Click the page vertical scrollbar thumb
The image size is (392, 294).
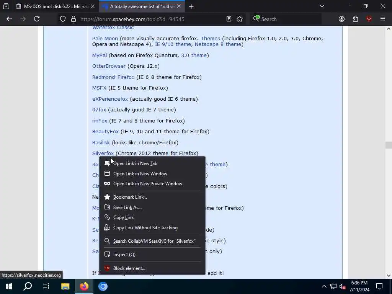pos(389,145)
